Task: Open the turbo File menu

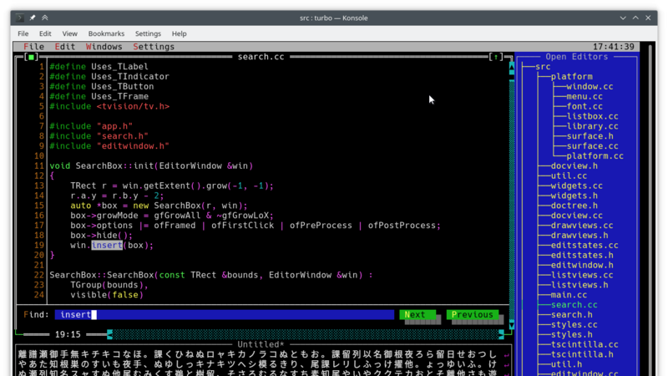Action: (x=33, y=47)
